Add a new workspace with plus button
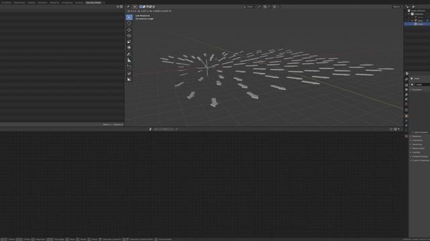The image size is (430, 241). 104,3
